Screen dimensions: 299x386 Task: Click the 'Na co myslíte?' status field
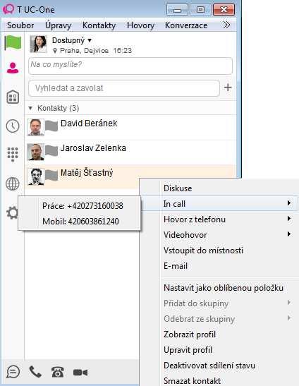click(x=130, y=66)
